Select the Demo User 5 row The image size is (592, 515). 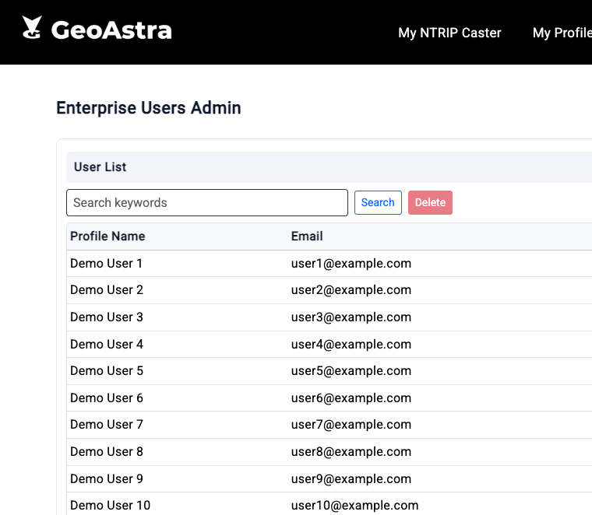pyautogui.click(x=329, y=371)
